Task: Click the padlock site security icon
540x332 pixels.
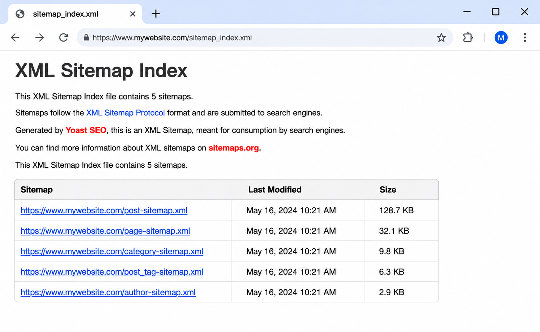Action: tap(86, 37)
